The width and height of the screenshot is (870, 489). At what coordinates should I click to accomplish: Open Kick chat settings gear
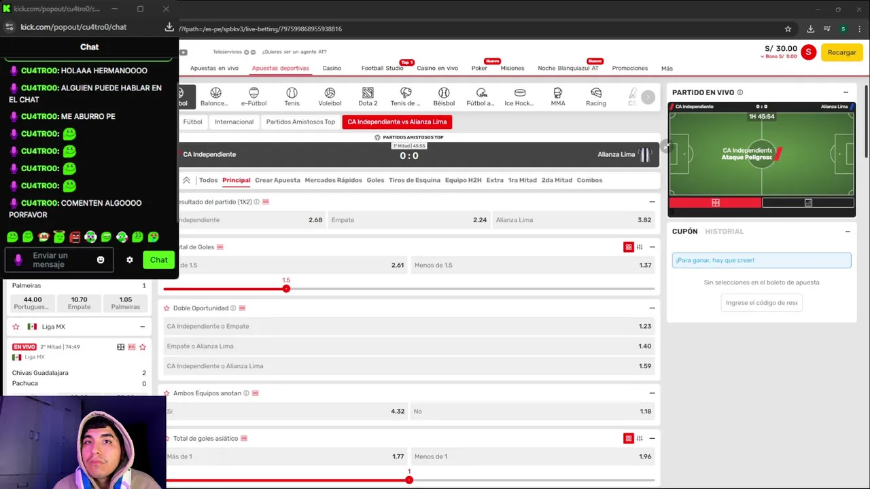(130, 259)
